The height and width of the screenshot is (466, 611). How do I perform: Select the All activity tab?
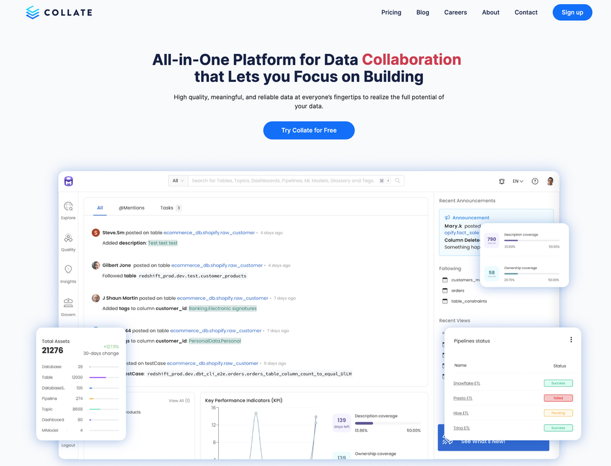tap(100, 208)
